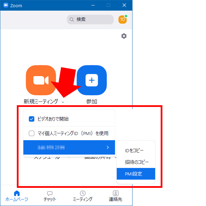Screen dimensions: 206x206
Task: Maximize the Zoom window
Action: 108,5
